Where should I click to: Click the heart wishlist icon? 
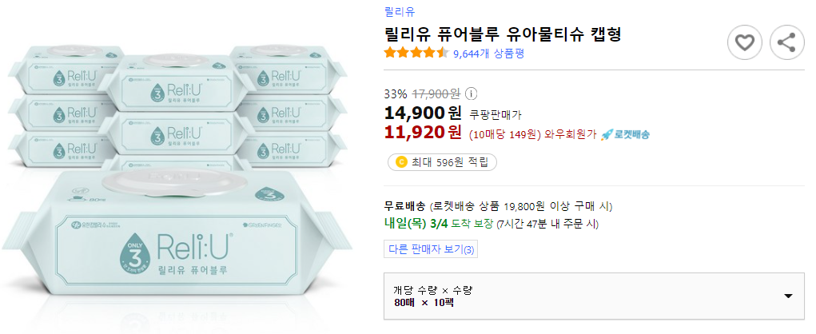[745, 42]
